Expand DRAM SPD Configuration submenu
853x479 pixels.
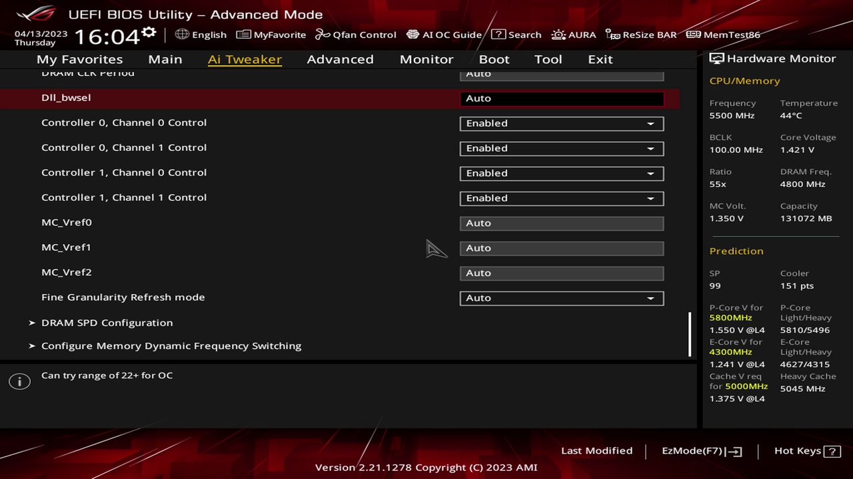(107, 323)
